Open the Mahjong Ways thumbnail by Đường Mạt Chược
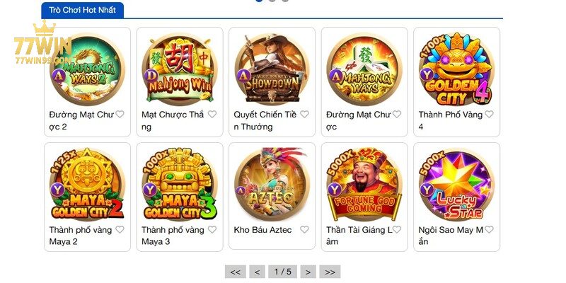This screenshot has height=283, width=566. pyautogui.click(x=364, y=69)
